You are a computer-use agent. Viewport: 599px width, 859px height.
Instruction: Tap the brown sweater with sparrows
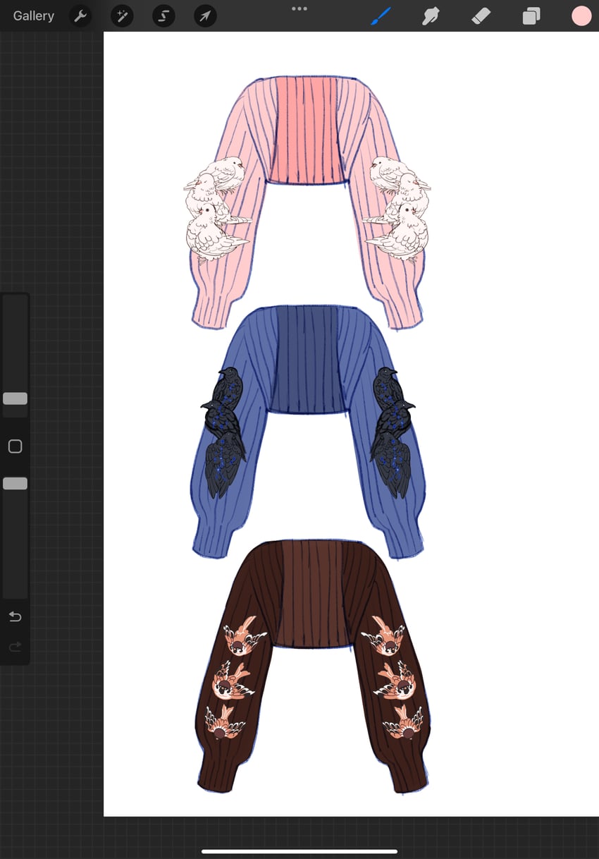point(312,666)
